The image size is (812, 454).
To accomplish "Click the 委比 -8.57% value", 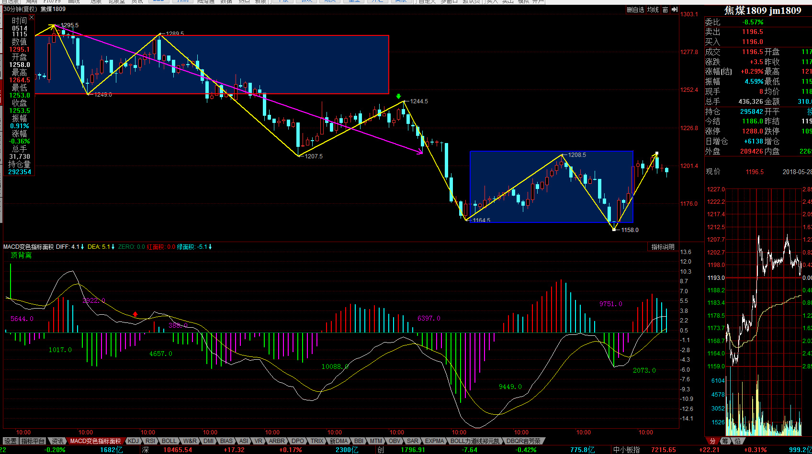I will point(753,22).
